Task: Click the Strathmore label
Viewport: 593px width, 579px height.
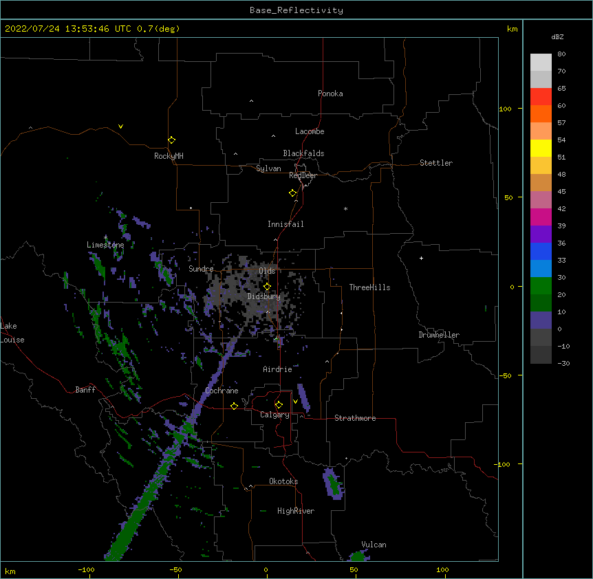Action: [x=355, y=418]
